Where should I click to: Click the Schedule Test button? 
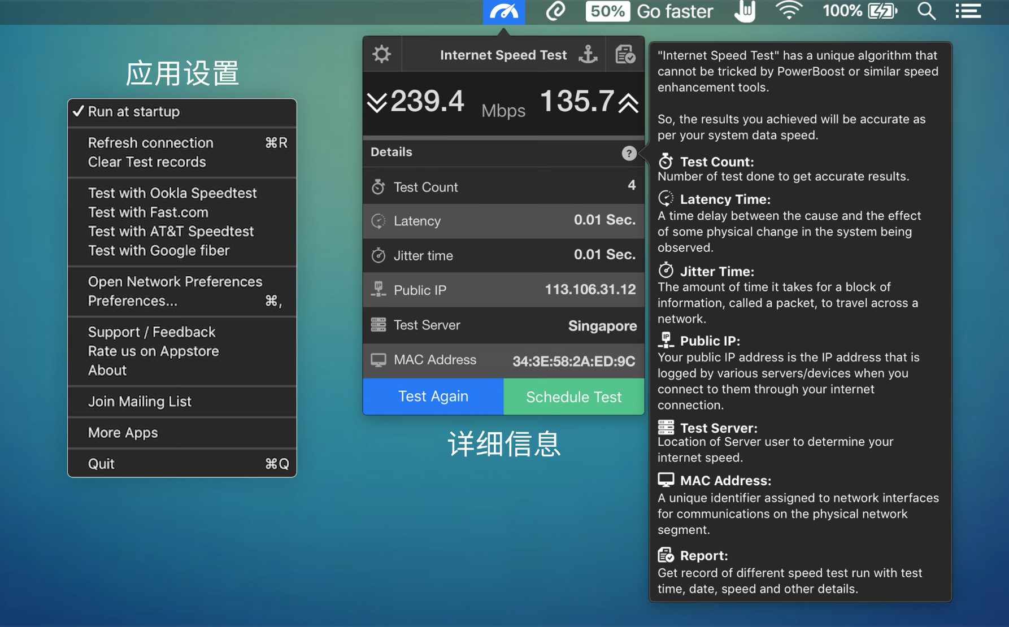coord(573,397)
